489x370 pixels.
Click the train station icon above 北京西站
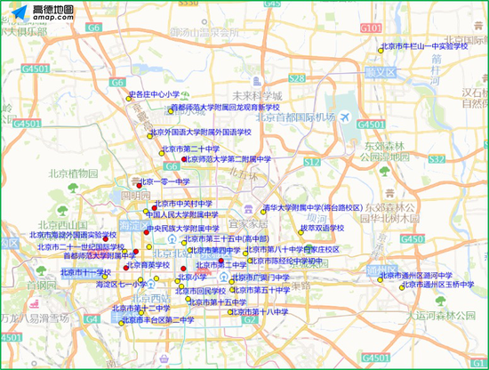click(x=151, y=284)
